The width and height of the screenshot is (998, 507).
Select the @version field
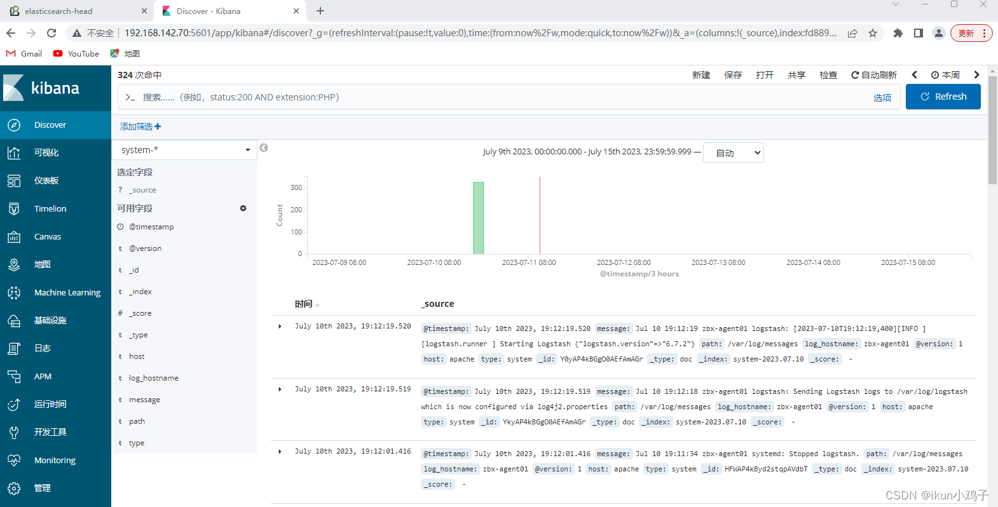pos(145,248)
